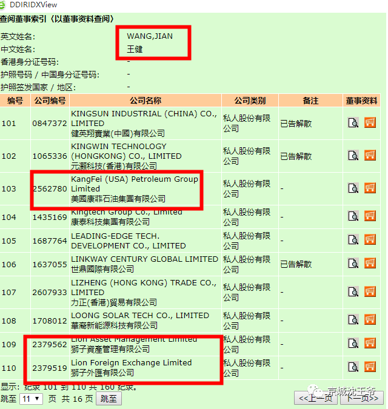Viewport: 388px width, 409px height.
Task: Click the 跳至 jump button
Action: [109, 399]
